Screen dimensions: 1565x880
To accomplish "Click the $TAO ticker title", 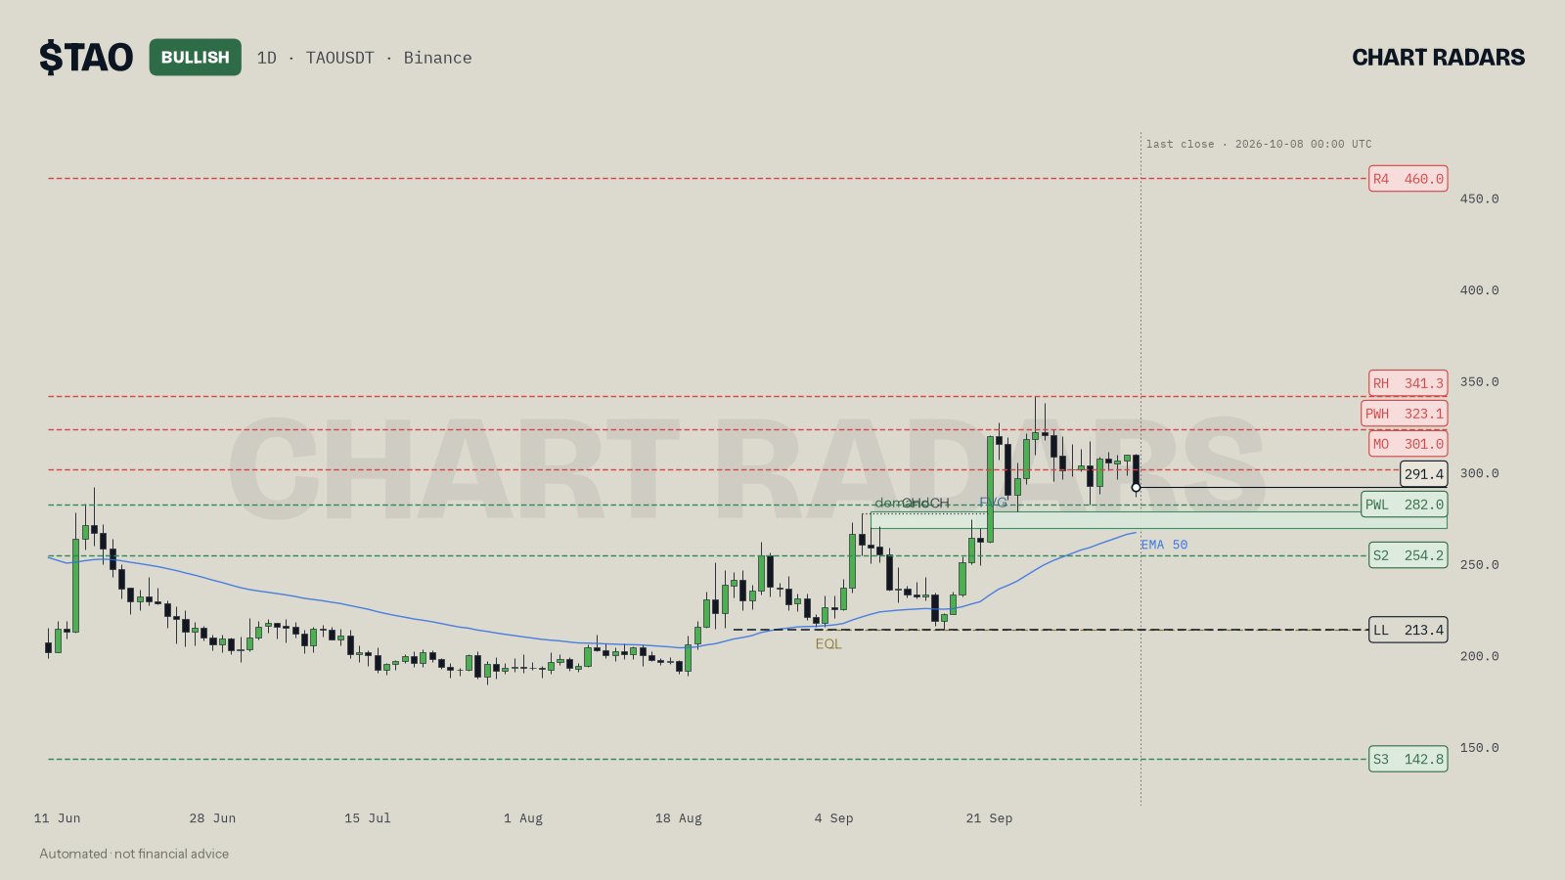I will coord(86,58).
